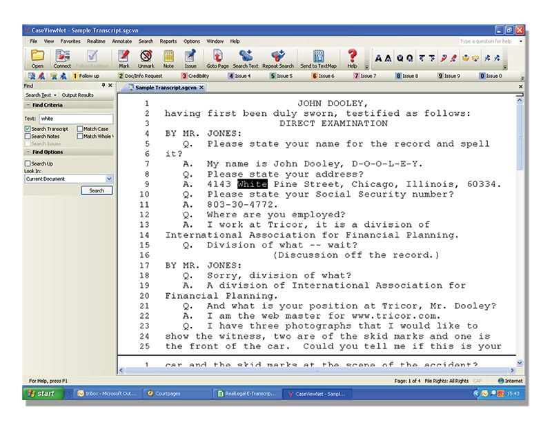Switch to RealLegal E-Transcript taskbar item
This screenshot has height=427, width=552.
point(248,394)
